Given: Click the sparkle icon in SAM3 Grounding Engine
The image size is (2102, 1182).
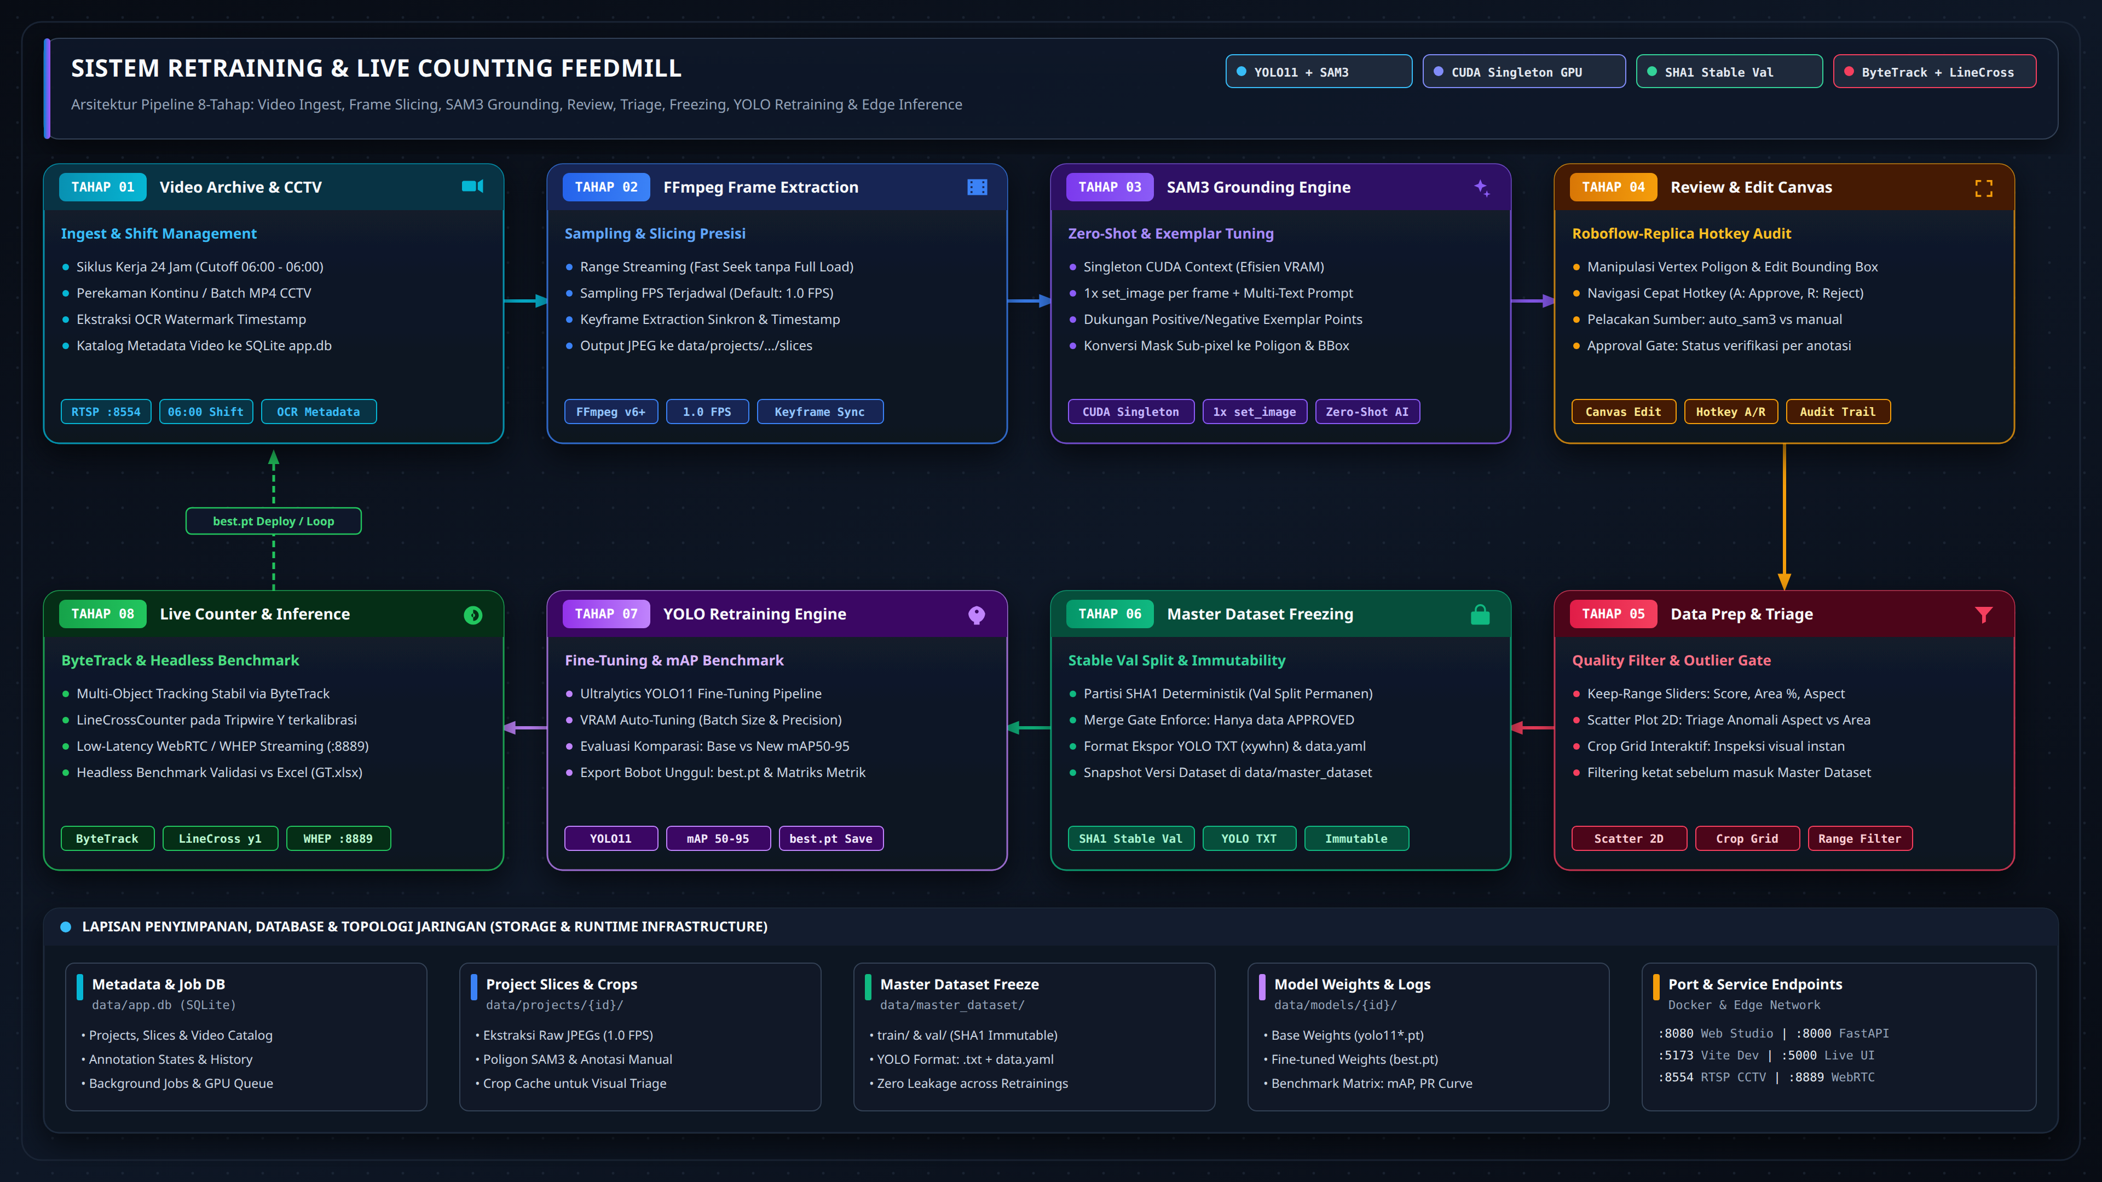Looking at the screenshot, I should click(x=1481, y=188).
